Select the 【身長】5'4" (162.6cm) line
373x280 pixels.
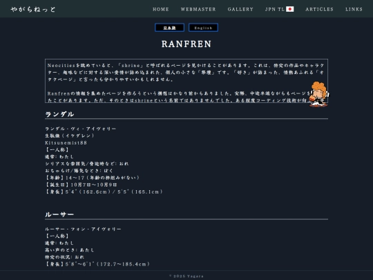pyautogui.click(x=104, y=192)
